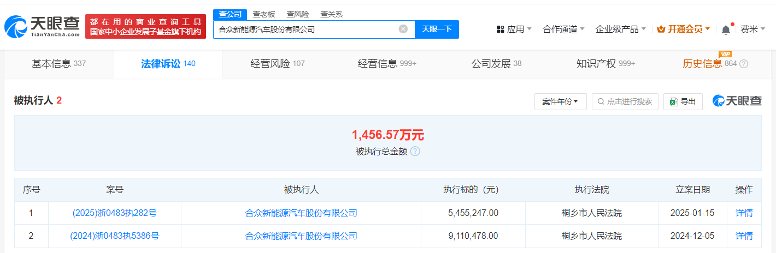Viewport: 776px width, 253px height.
Task: Open the 开通会员 membership menu
Action: pyautogui.click(x=684, y=29)
